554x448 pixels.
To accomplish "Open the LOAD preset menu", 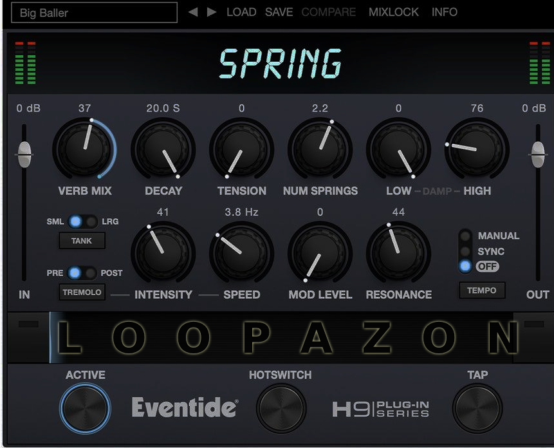I will tap(241, 12).
